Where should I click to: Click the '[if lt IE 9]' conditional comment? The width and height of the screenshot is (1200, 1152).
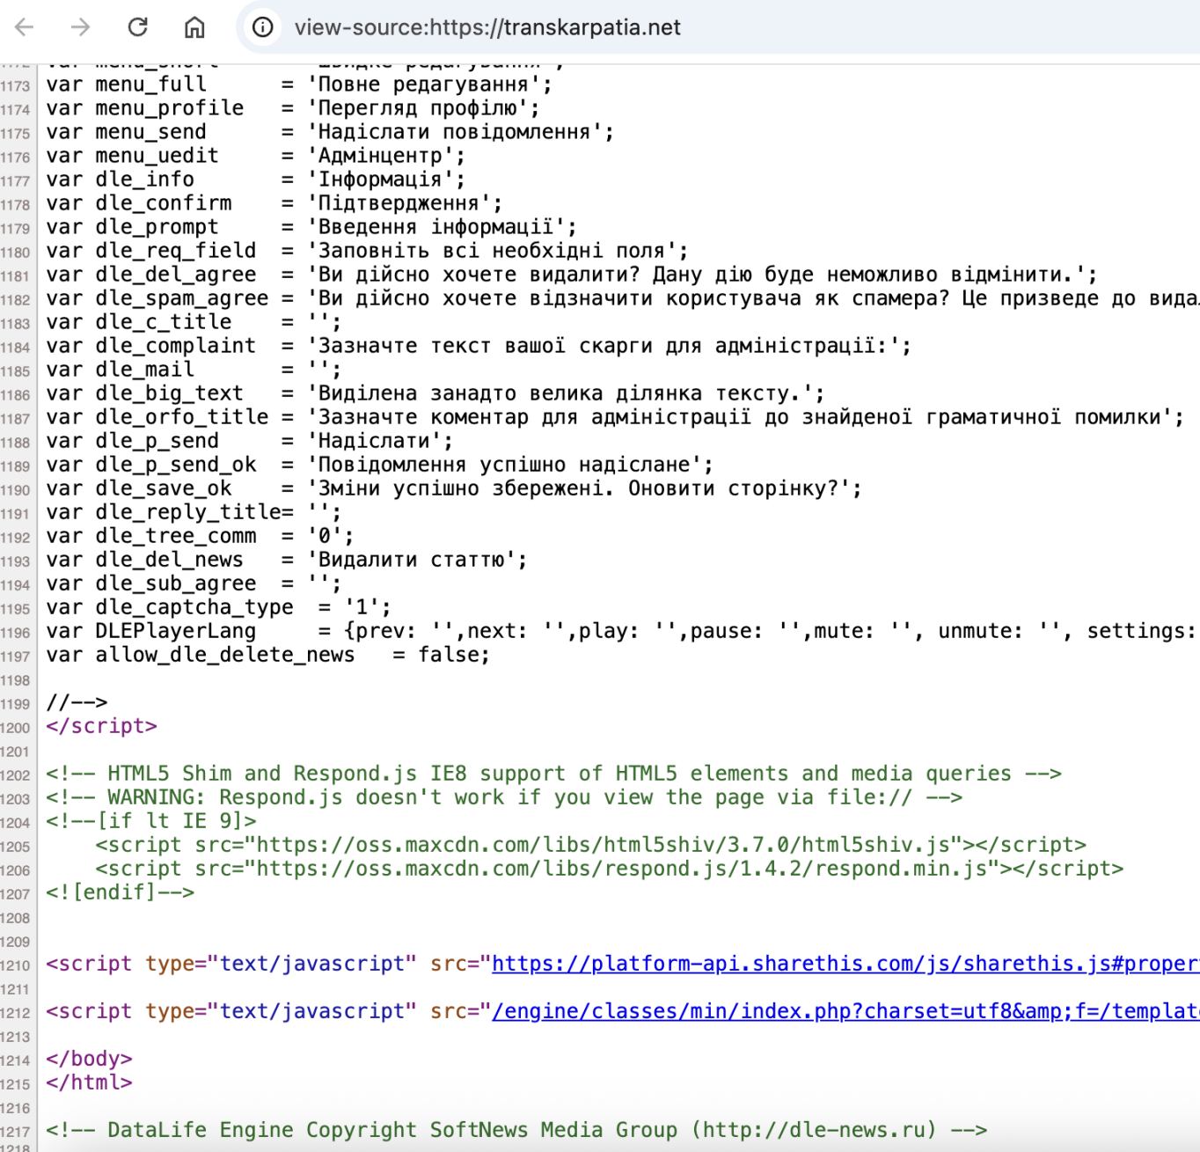(151, 821)
